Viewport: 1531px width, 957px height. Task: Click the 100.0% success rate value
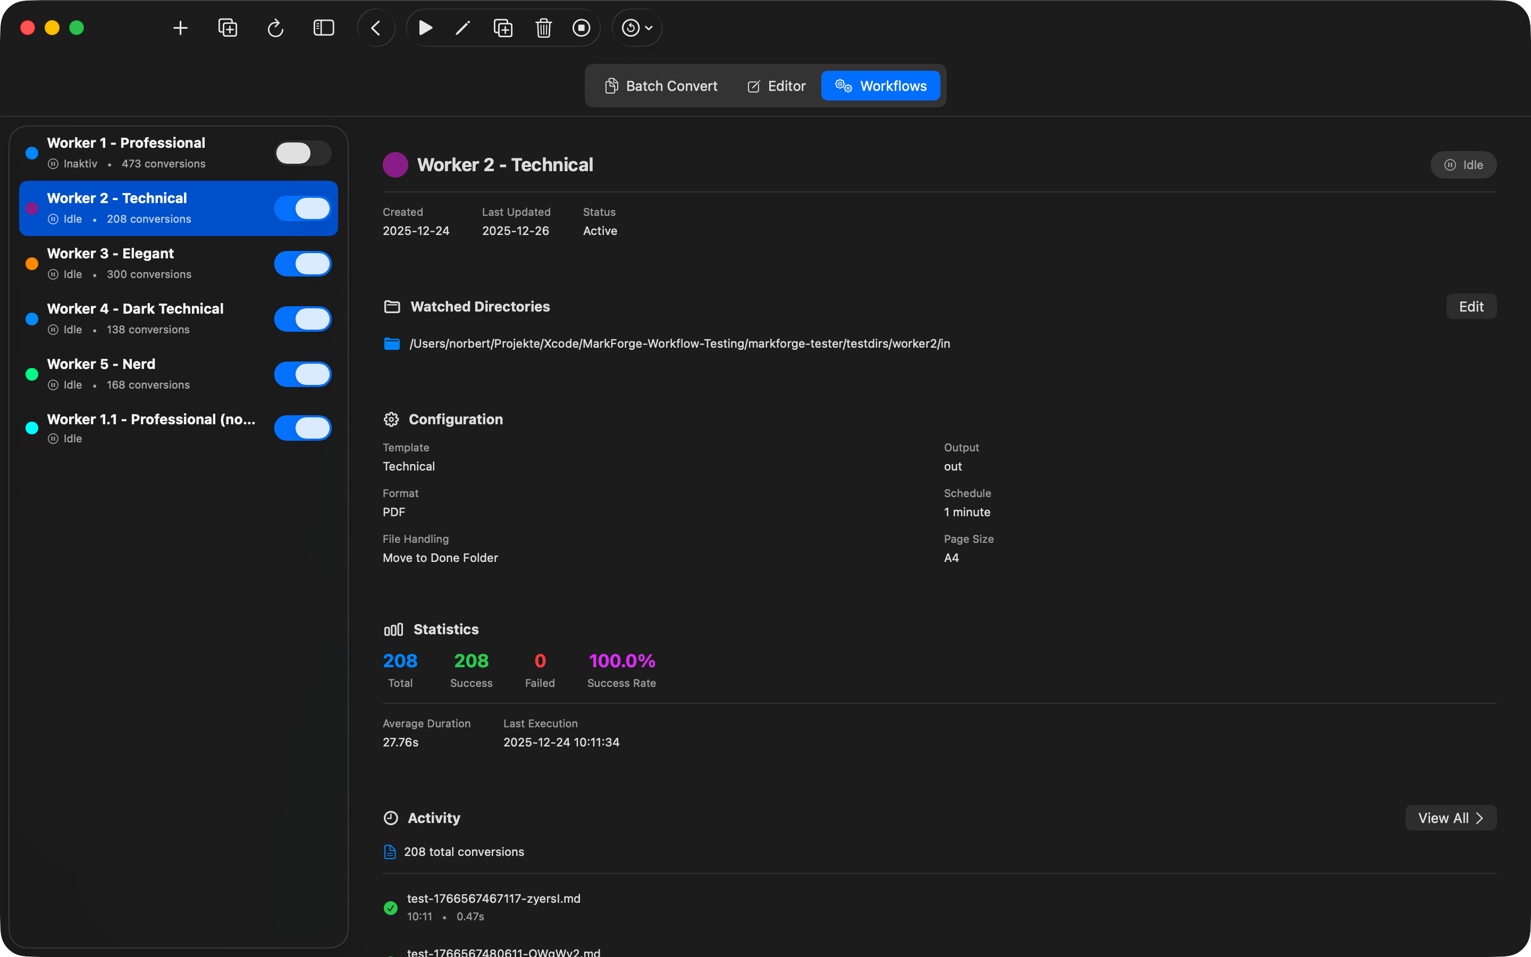[622, 661]
